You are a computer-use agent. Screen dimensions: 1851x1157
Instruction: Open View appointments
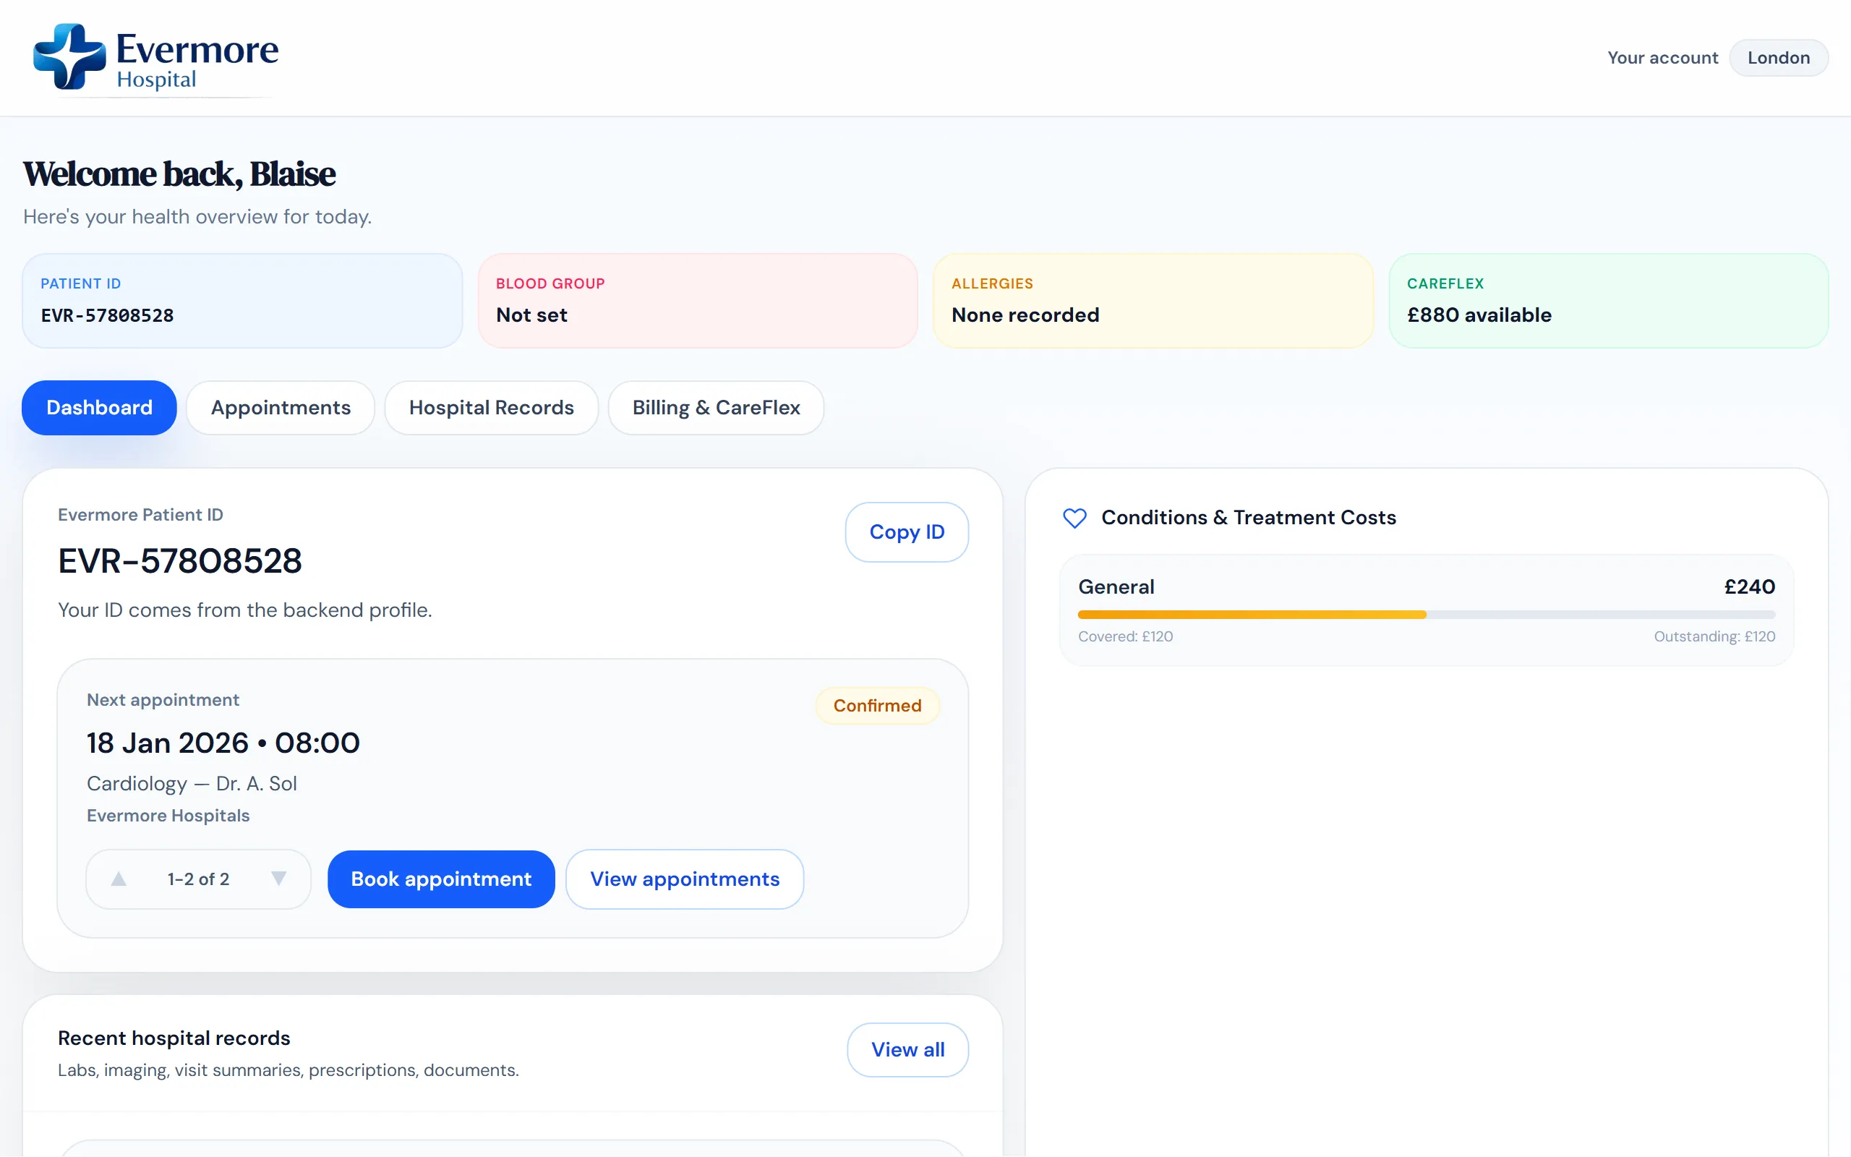point(685,879)
